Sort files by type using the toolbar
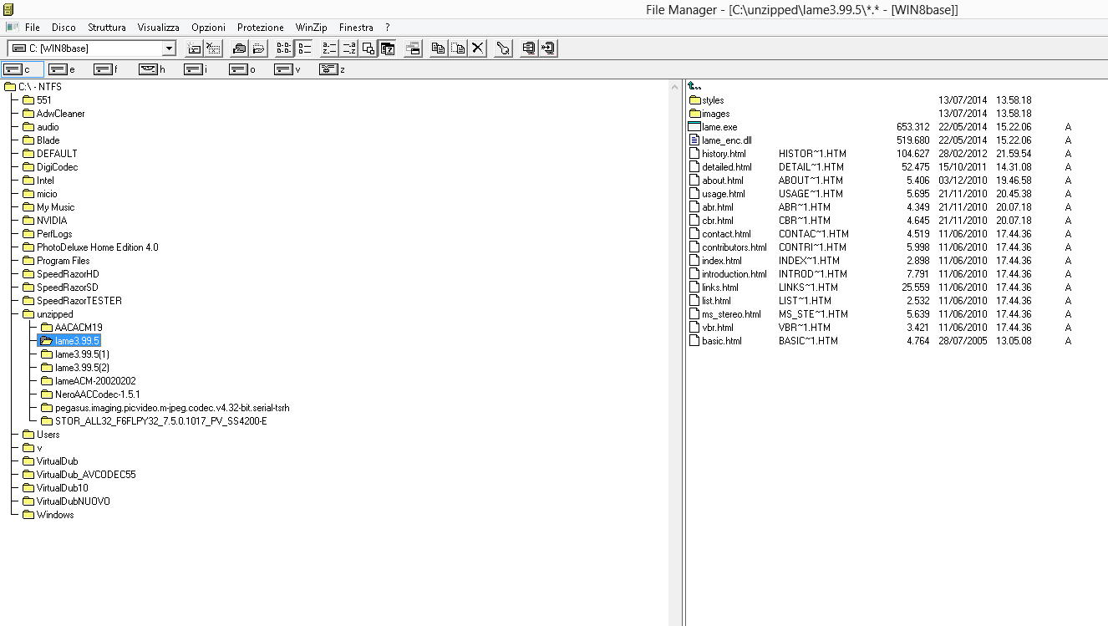Viewport: 1108px width, 626px height. coord(348,48)
